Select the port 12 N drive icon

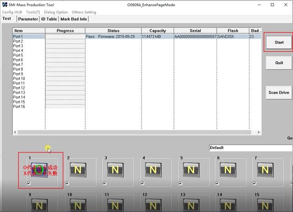click(153, 205)
